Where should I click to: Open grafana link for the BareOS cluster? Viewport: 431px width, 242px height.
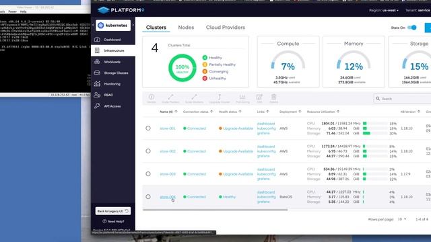tap(263, 202)
